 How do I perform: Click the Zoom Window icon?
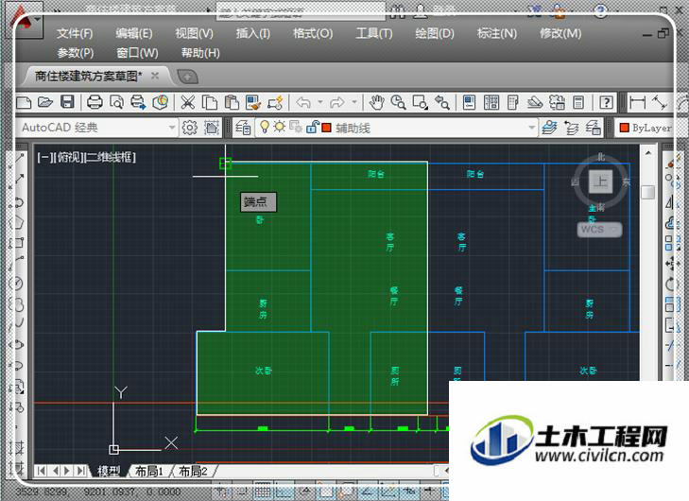click(x=420, y=103)
